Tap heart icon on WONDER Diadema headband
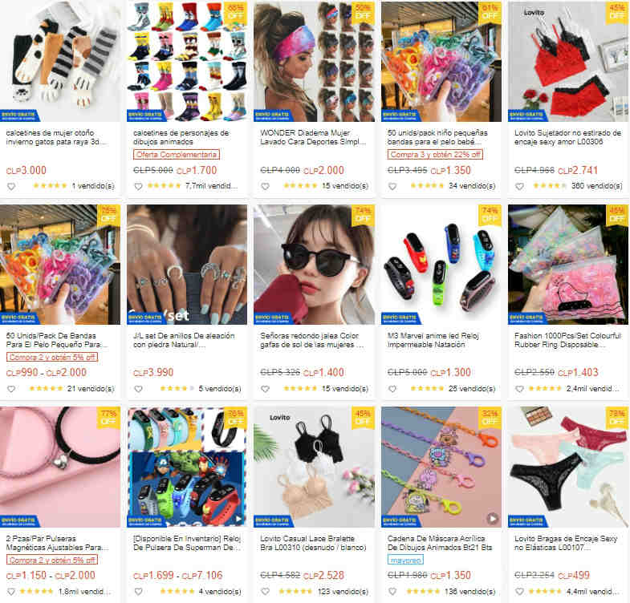This screenshot has width=630, height=603. coord(265,187)
